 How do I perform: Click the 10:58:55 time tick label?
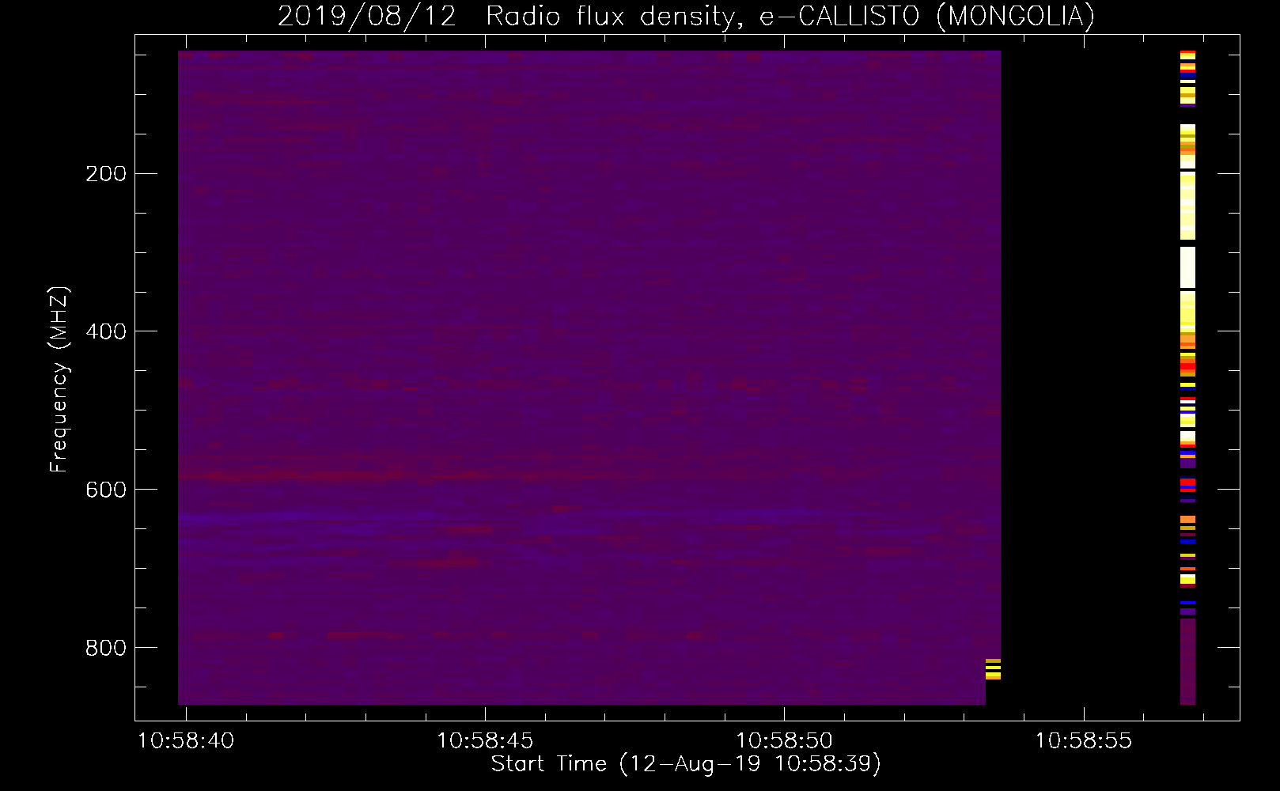point(1083,741)
